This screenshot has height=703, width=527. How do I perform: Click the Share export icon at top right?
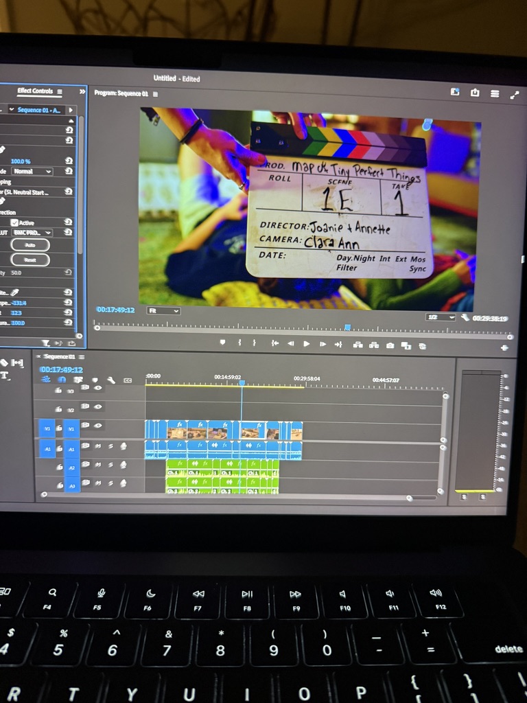tap(475, 93)
